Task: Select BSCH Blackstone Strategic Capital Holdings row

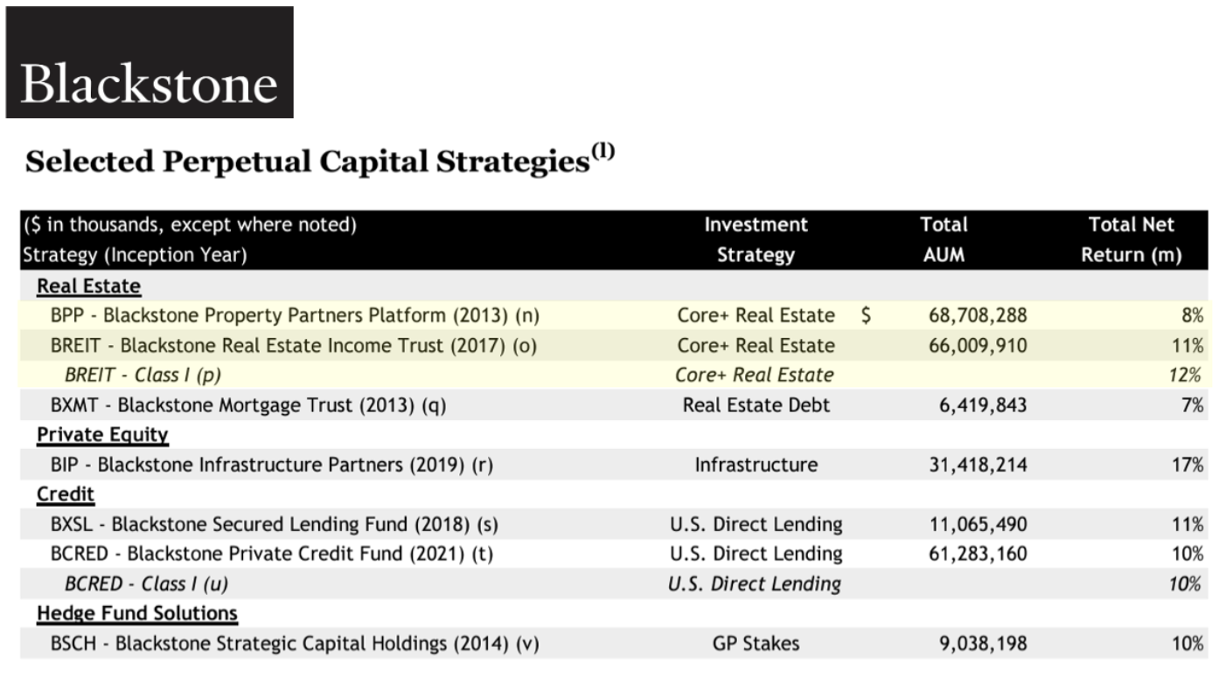Action: point(615,644)
